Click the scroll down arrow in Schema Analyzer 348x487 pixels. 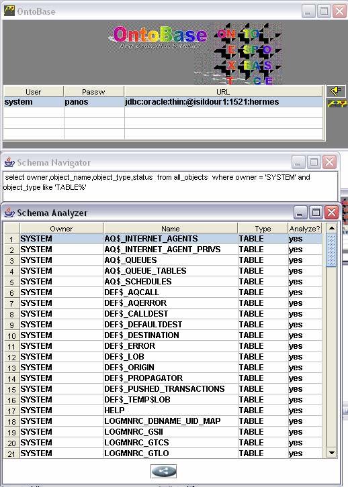coord(331,453)
